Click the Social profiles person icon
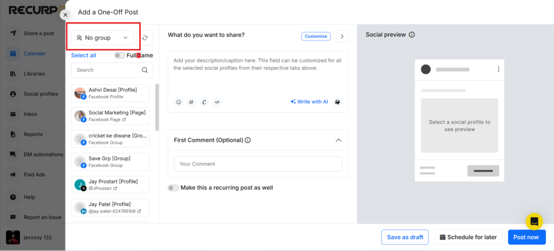The height and width of the screenshot is (251, 554). click(13, 94)
